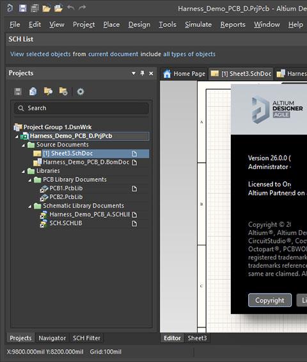Open the Tools menu
This screenshot has height=362, width=307.
coord(168,24)
